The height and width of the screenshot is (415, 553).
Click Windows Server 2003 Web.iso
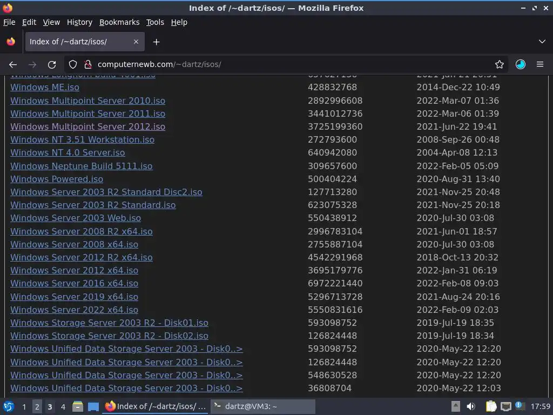[76, 218]
